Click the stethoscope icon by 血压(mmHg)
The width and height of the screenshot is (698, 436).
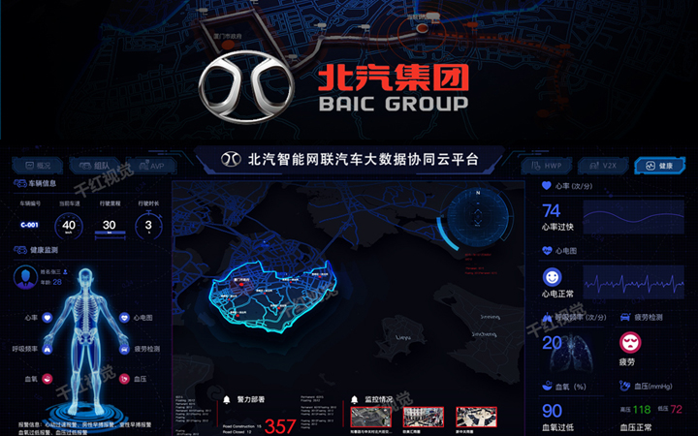[x=624, y=386]
